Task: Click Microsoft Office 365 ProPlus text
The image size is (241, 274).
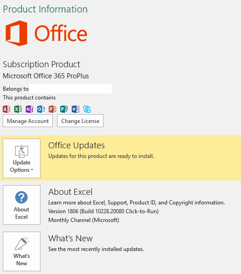Action: [x=46, y=76]
